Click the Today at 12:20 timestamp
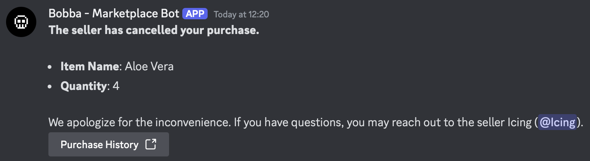The height and width of the screenshot is (161, 590). coord(241,14)
